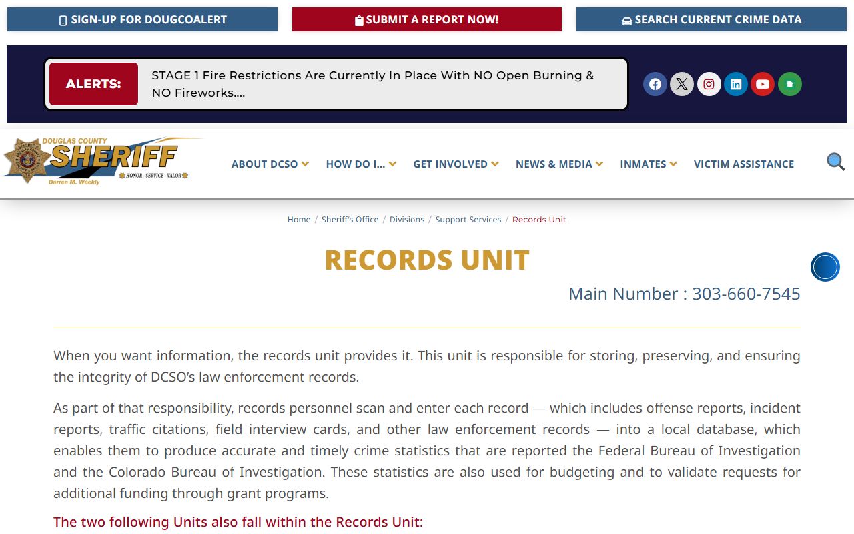Expand the News & Media dropdown chevron
854x534 pixels.
(599, 164)
